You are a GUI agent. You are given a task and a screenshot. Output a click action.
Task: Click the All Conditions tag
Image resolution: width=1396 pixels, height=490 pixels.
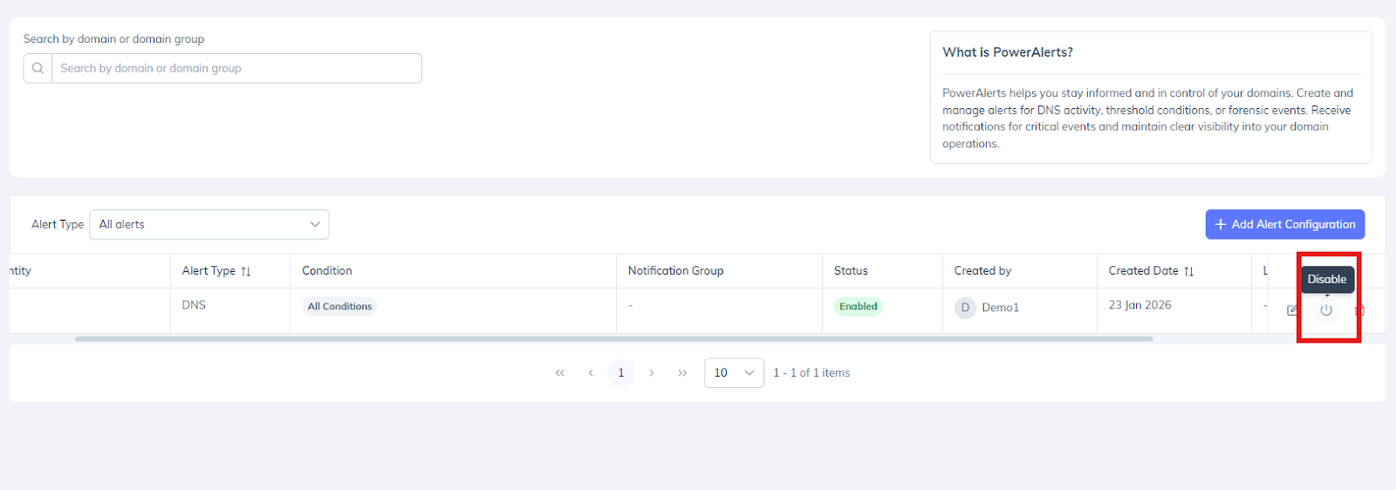point(339,306)
